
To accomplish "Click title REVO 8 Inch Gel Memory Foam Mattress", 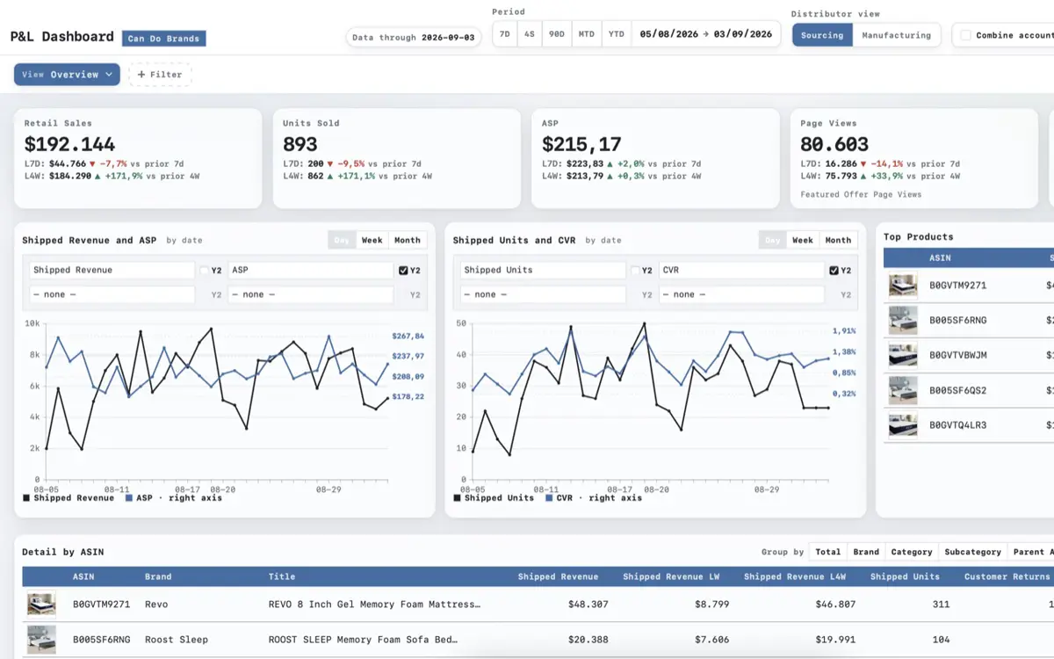I will [x=375, y=605].
